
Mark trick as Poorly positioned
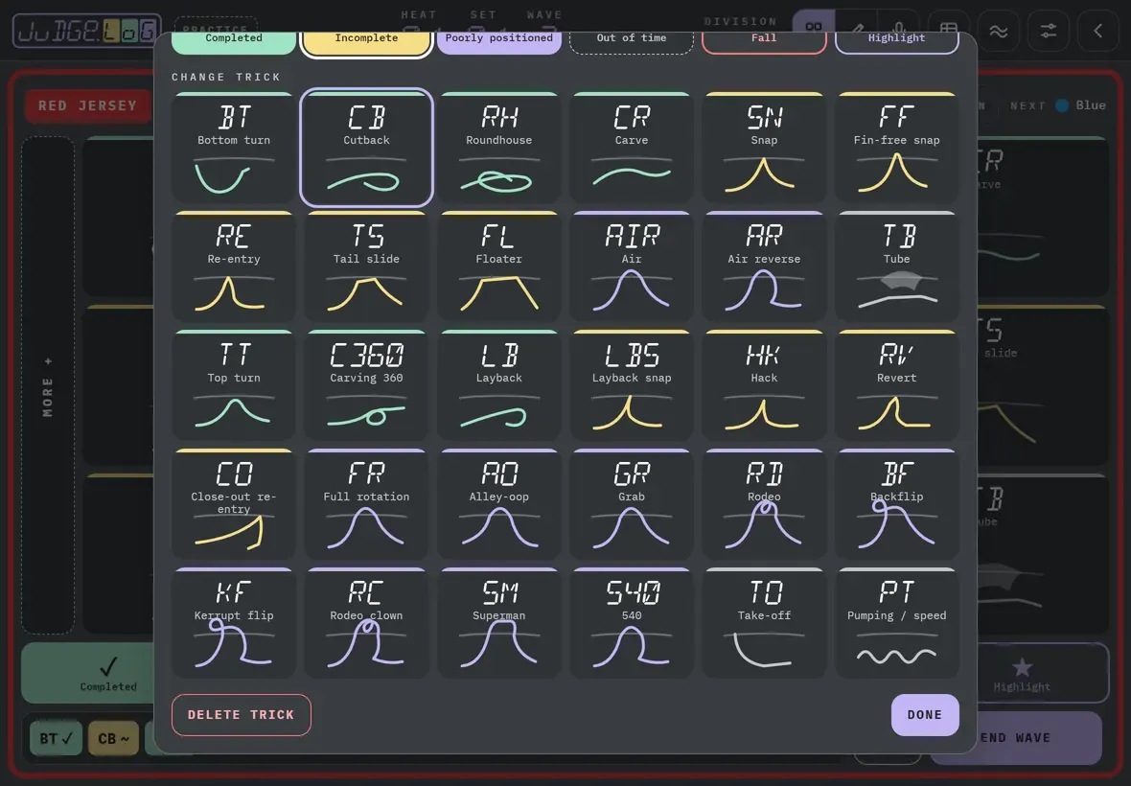pyautogui.click(x=499, y=41)
